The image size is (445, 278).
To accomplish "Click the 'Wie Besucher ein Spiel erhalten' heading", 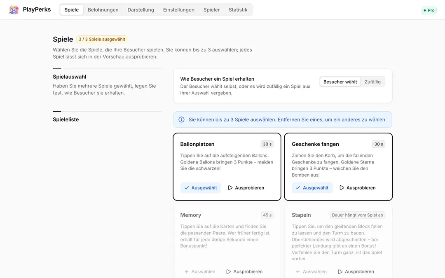I will (217, 79).
